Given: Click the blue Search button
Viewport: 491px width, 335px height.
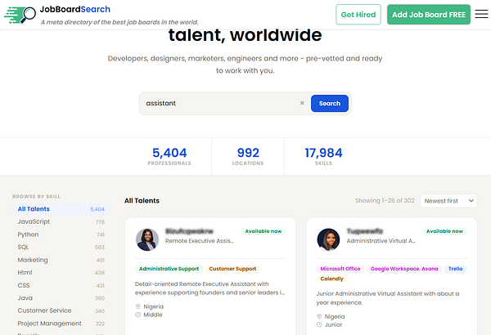Looking at the screenshot, I should coord(330,103).
